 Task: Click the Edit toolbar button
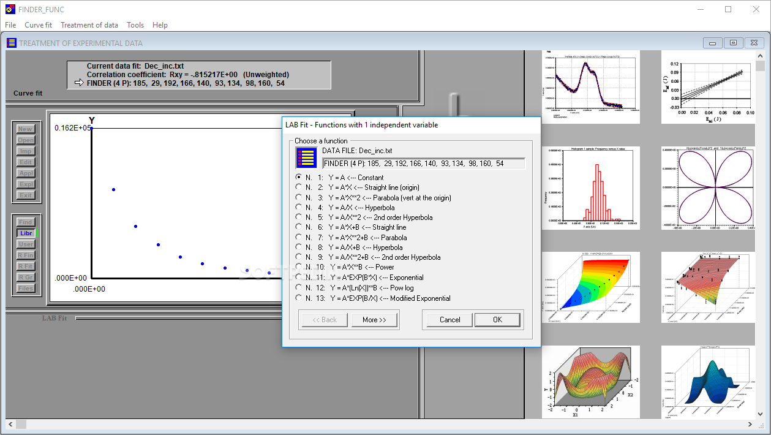point(26,162)
